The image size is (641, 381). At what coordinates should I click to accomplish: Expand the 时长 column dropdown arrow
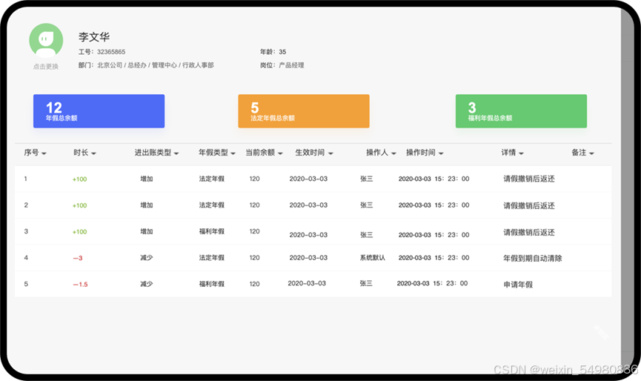pos(93,153)
